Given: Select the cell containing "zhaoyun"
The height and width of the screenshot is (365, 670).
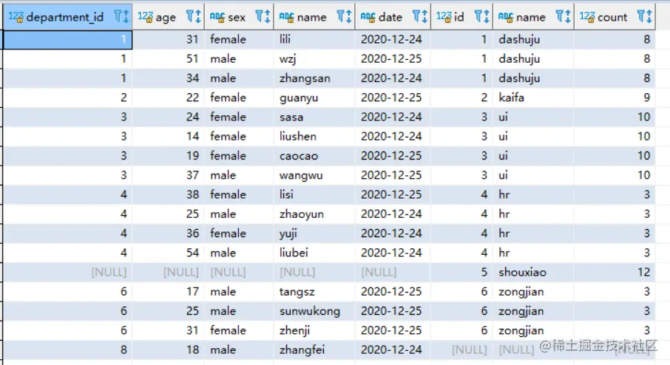Looking at the screenshot, I should point(314,214).
